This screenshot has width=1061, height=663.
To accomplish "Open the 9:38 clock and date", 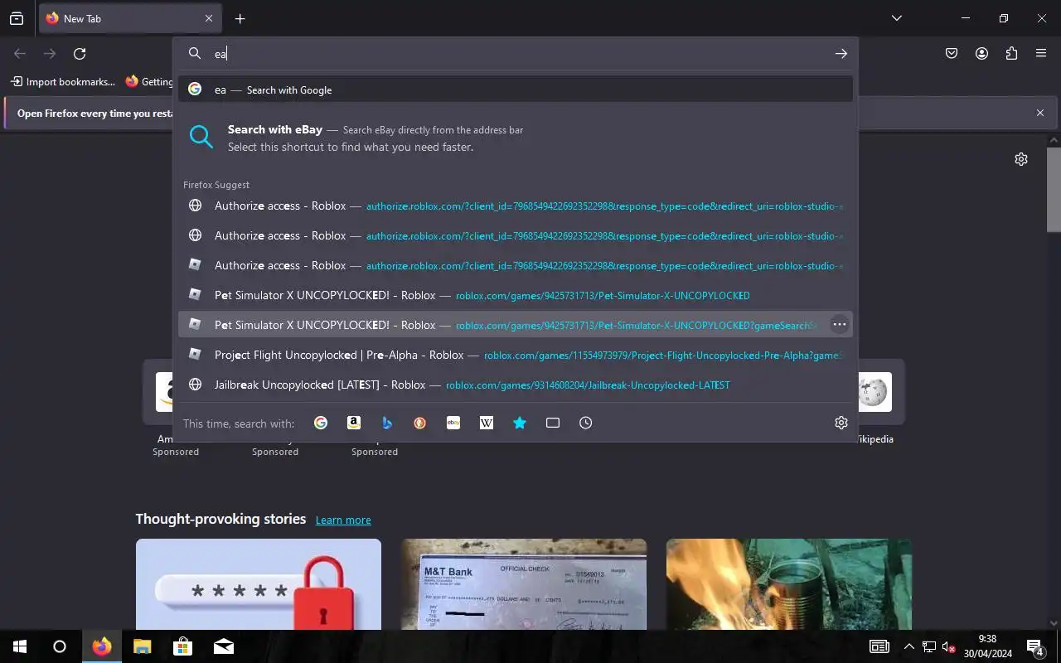I will click(x=987, y=646).
